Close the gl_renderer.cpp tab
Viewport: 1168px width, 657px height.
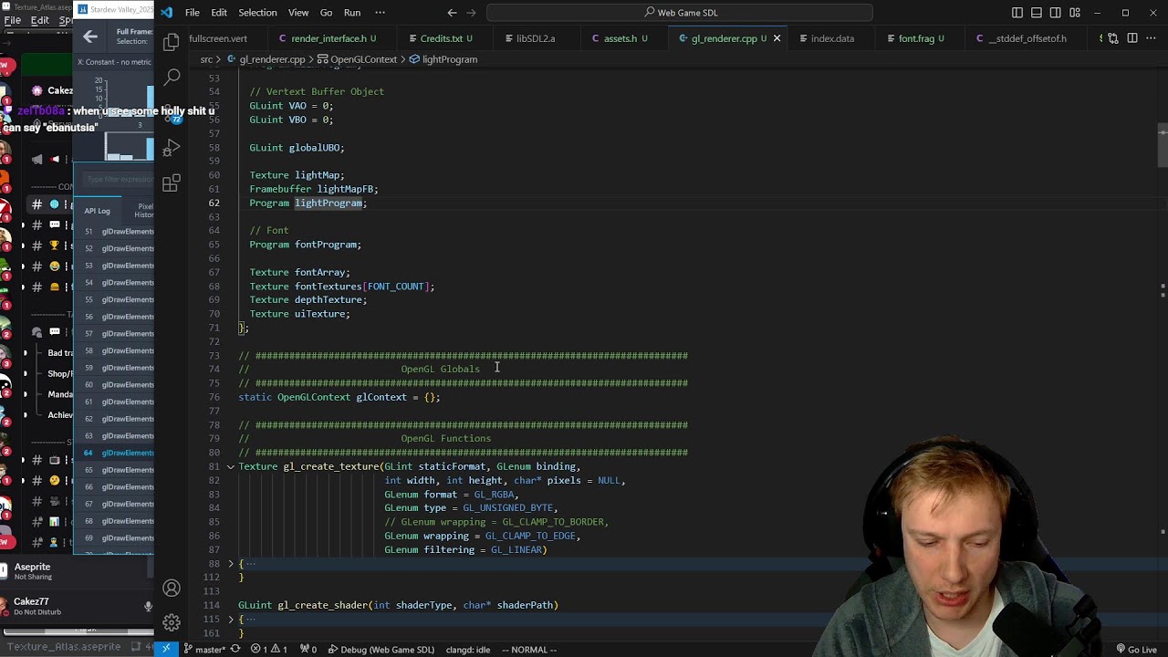pyautogui.click(x=777, y=38)
